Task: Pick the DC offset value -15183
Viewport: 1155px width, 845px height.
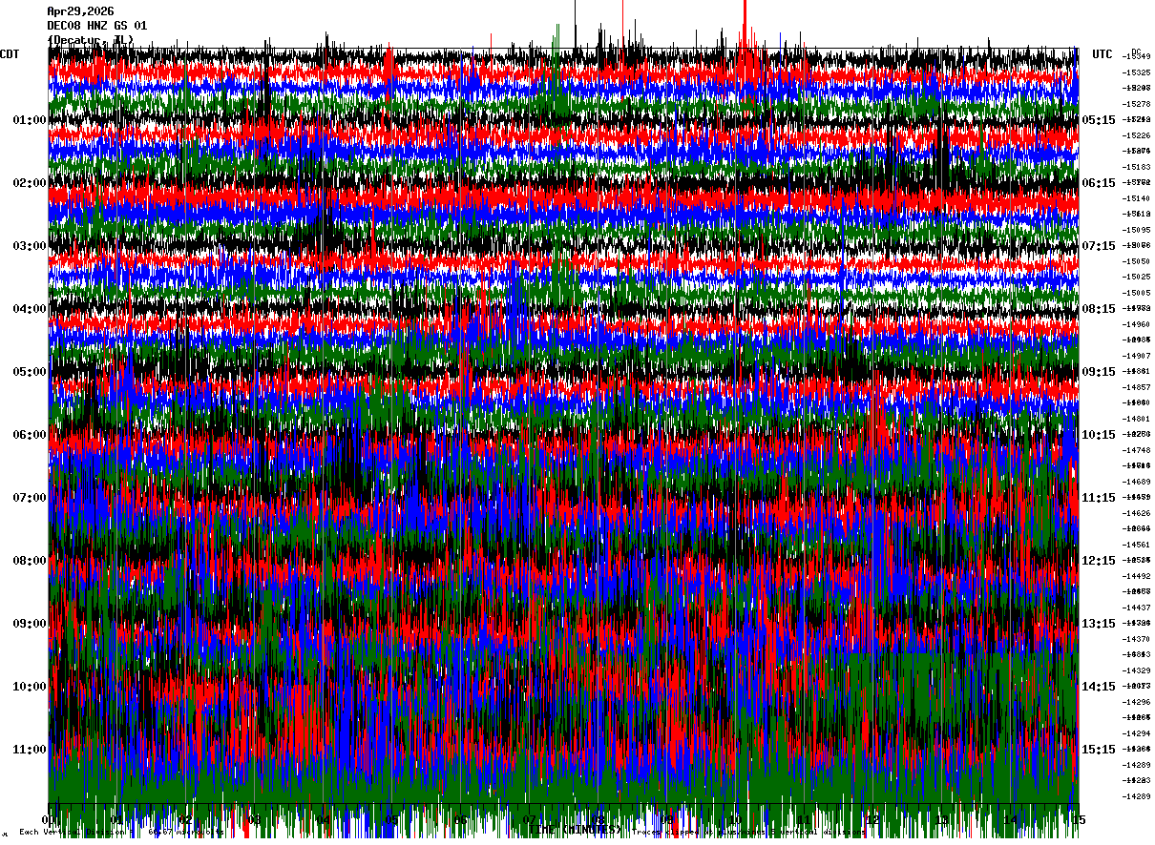Action: point(1136,167)
